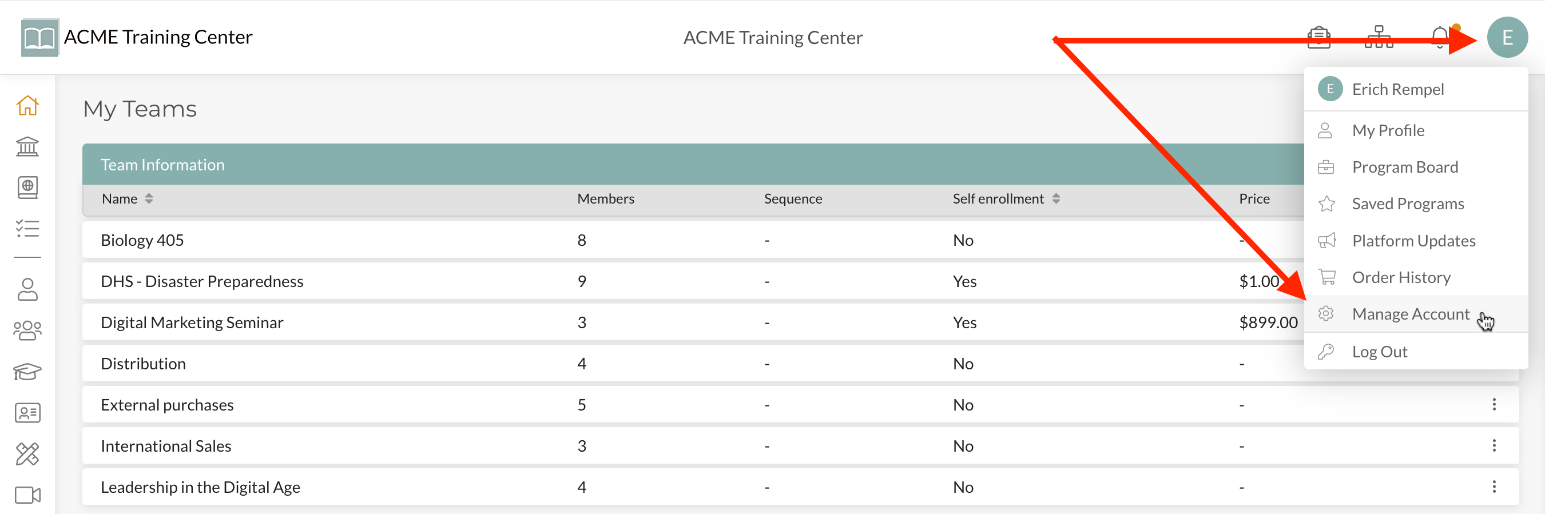Open the briefcase icon in header
The height and width of the screenshot is (514, 1545).
click(1319, 38)
